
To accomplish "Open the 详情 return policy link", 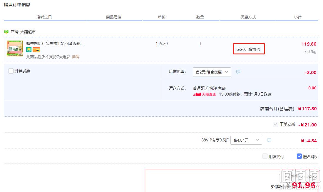I will click(76, 57).
